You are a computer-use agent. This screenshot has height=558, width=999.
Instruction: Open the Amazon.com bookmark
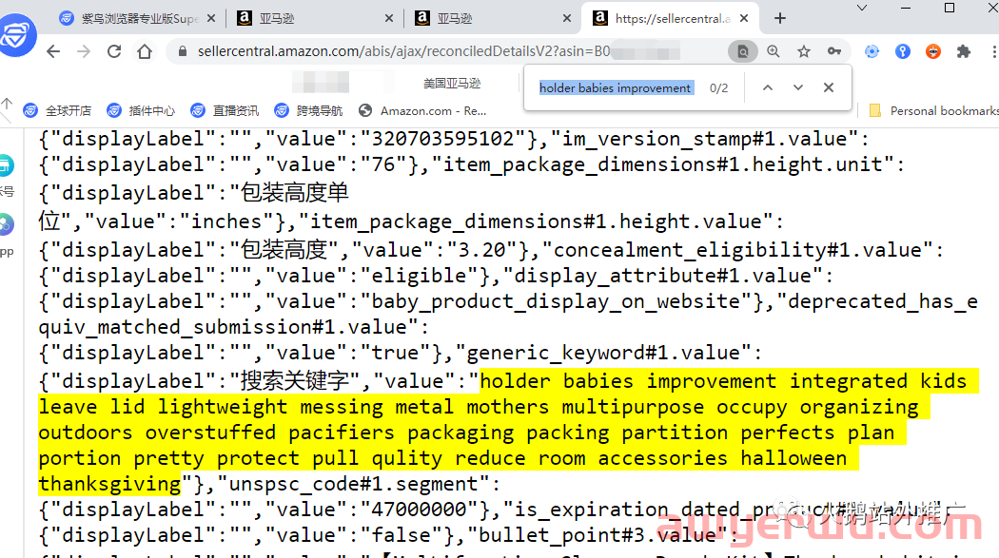click(x=422, y=110)
